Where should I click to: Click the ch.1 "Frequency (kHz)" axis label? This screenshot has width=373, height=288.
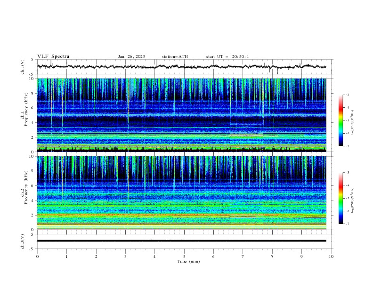point(26,109)
